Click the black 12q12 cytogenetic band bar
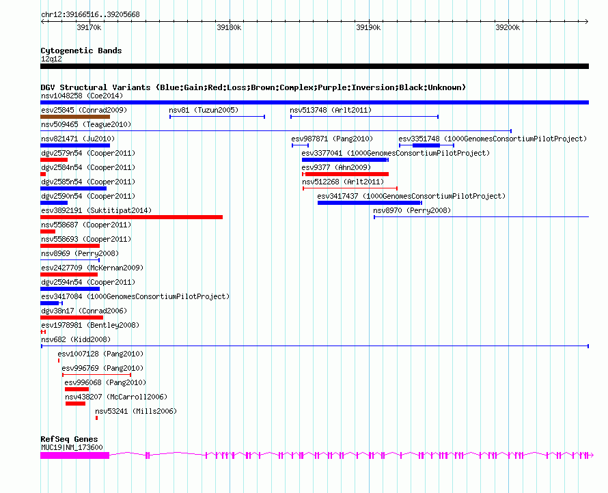608x493 pixels. point(314,66)
